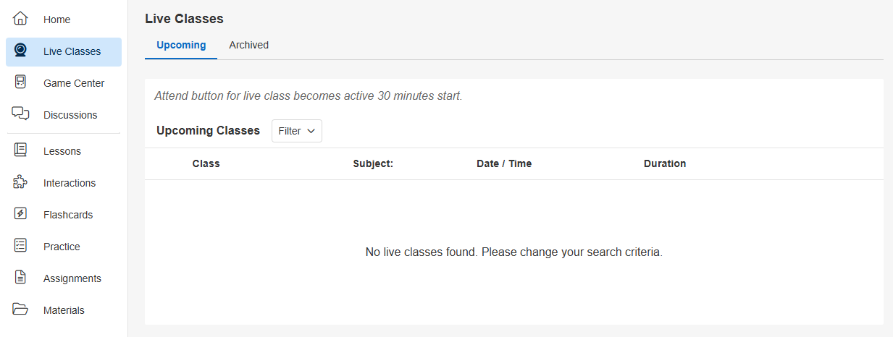Open the Interactions puzzle piece icon
The height and width of the screenshot is (337, 893).
[x=20, y=182]
